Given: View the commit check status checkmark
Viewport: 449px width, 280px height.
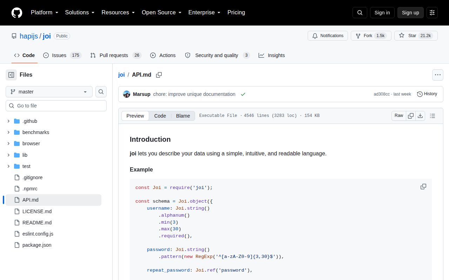Looking at the screenshot, I should click(243, 94).
